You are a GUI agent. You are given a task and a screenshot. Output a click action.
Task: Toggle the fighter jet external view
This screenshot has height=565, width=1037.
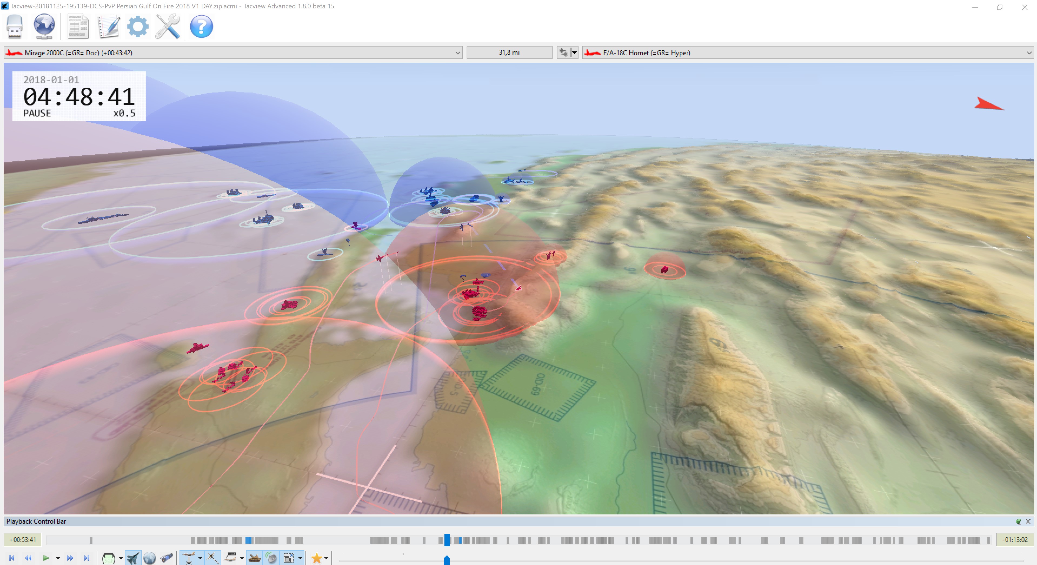pyautogui.click(x=133, y=558)
